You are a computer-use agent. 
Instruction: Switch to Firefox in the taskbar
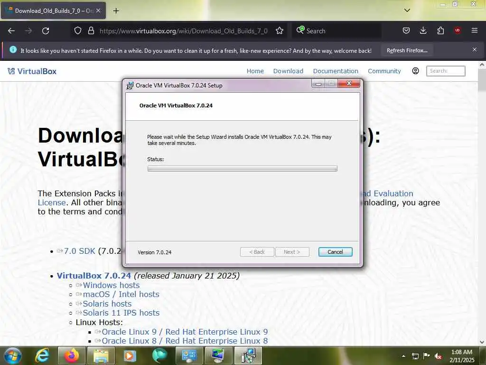coord(71,355)
